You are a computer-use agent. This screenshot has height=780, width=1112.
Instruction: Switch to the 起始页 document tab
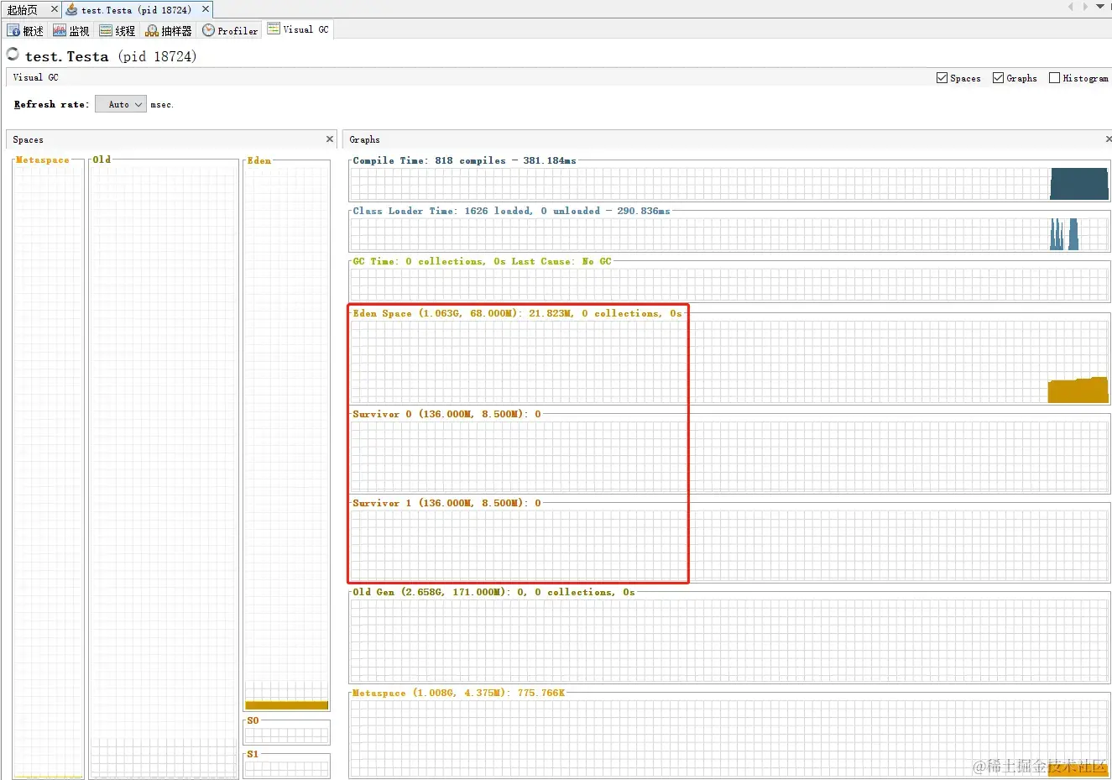[23, 10]
